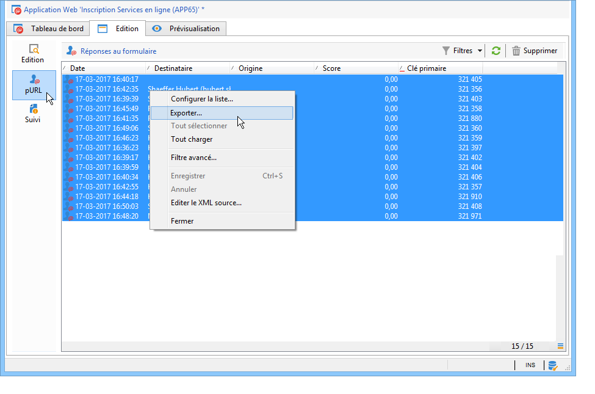
Task: Click the Application Web title bar icon
Action: point(16,10)
